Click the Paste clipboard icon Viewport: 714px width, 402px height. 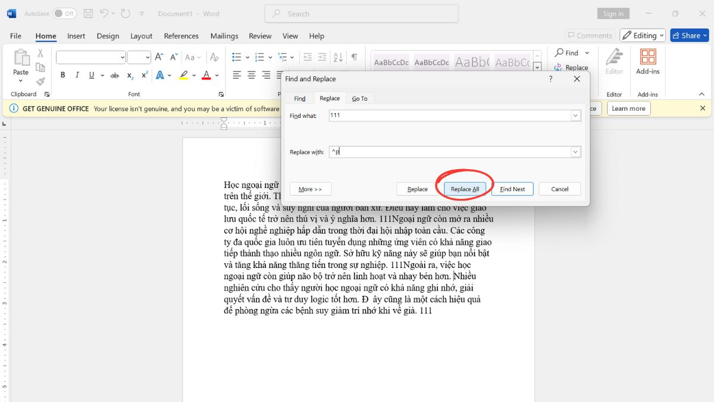(x=21, y=57)
